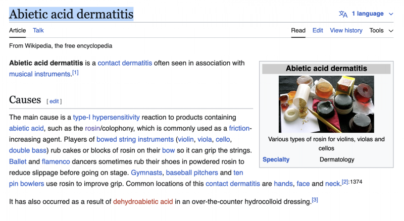Click the type-I hypersensitivity link
This screenshot has width=404, height=221.
106,117
